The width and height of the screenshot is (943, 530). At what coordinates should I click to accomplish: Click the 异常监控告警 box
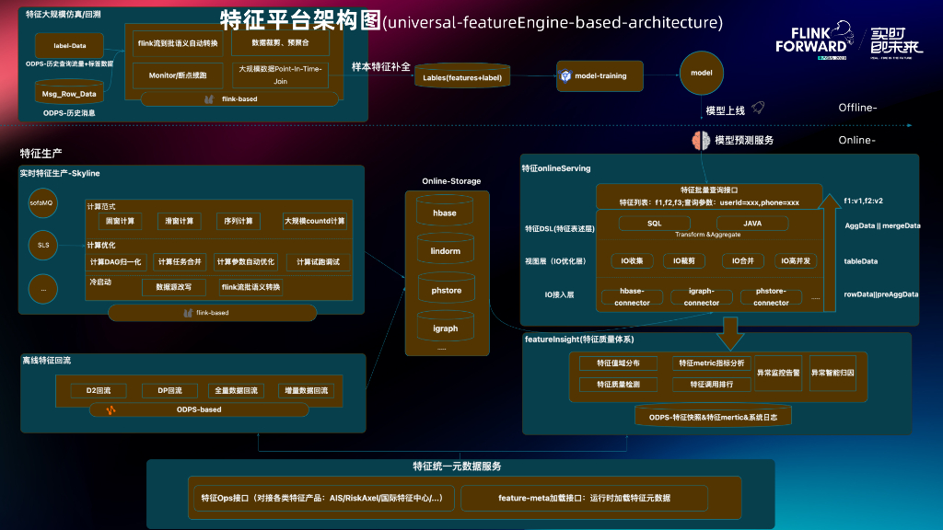click(778, 374)
